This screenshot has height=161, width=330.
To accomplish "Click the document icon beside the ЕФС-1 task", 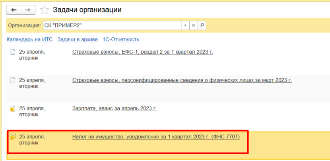I will coord(13,52).
